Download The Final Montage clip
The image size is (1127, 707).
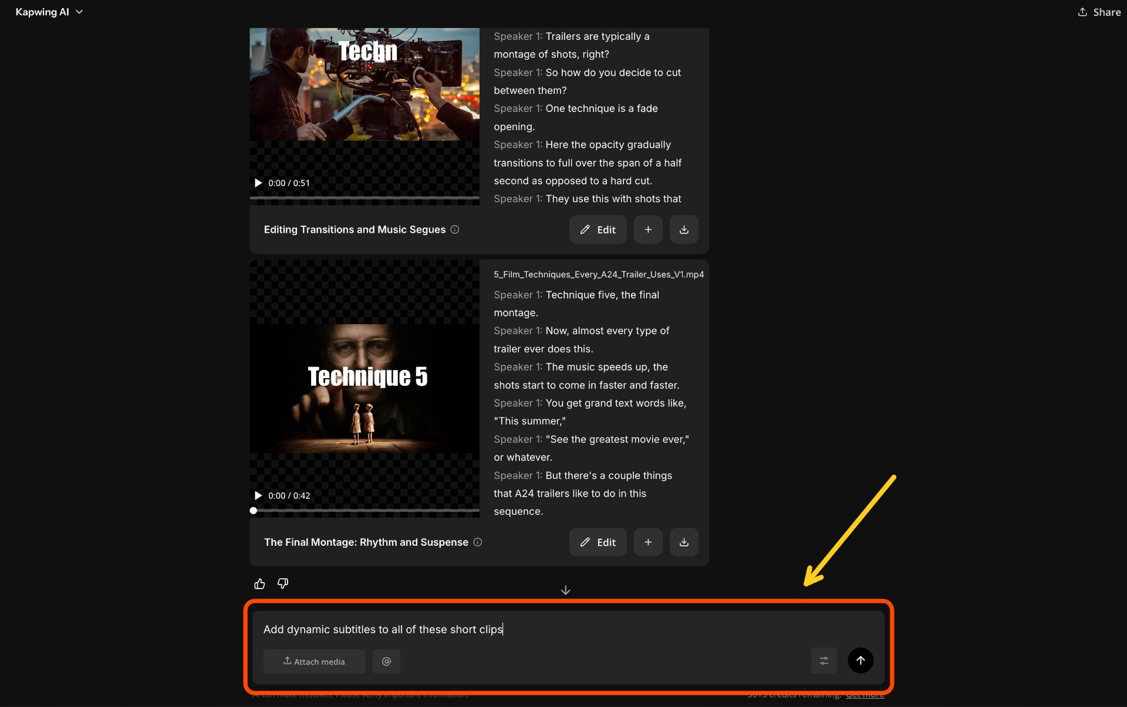tap(684, 542)
